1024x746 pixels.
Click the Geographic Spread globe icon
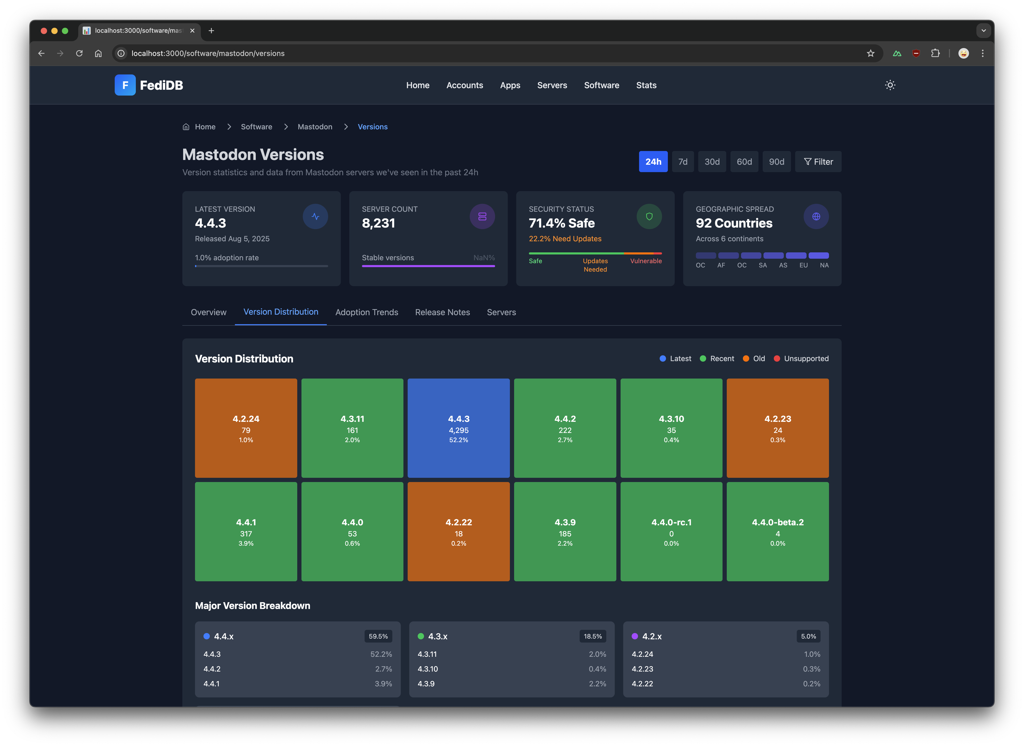pyautogui.click(x=816, y=217)
